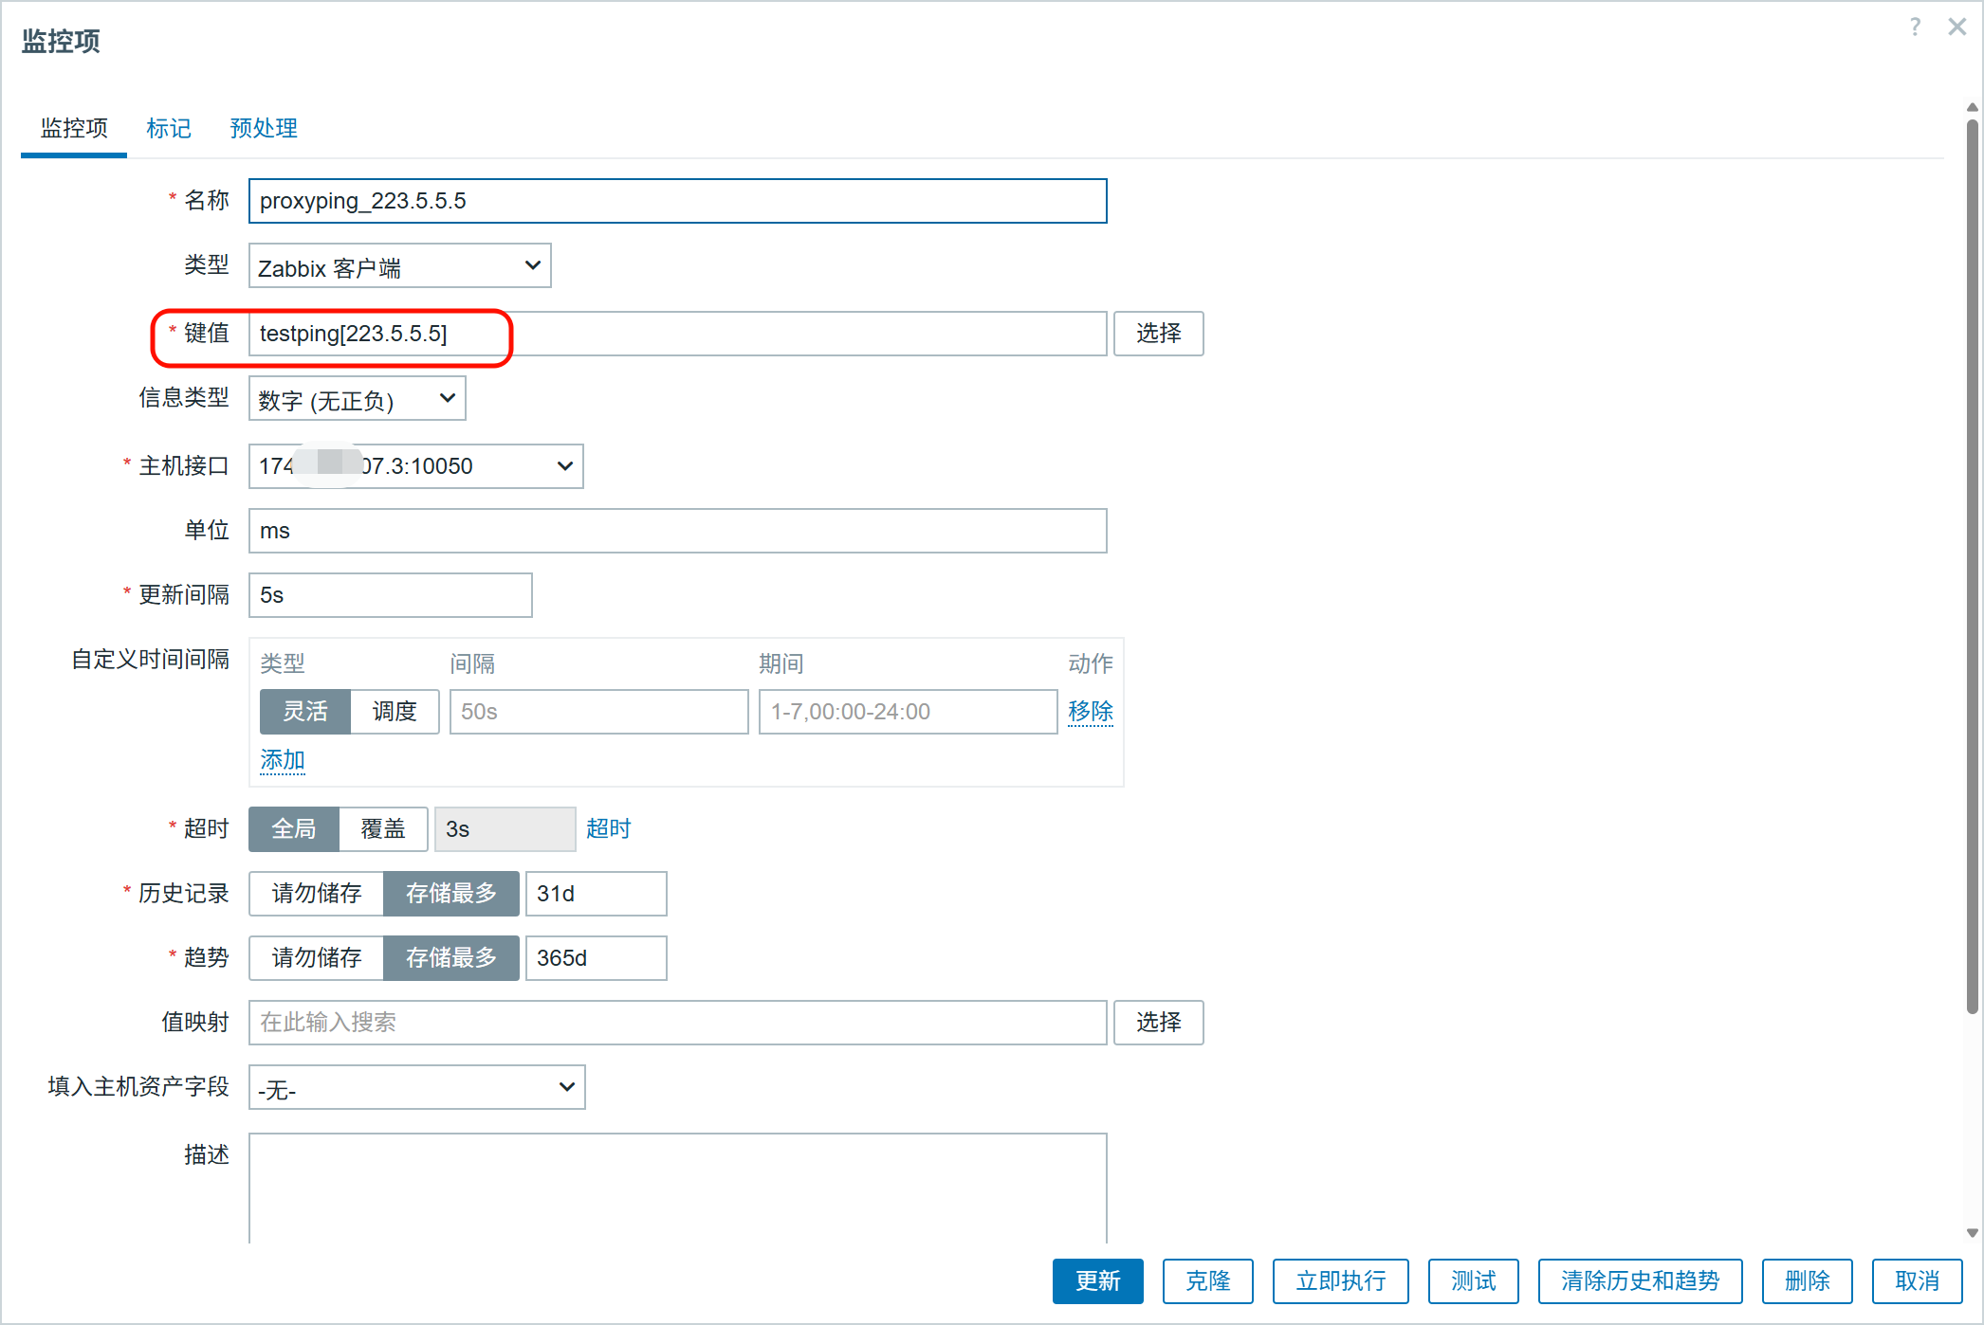Click 选择 button next to 键值
This screenshot has height=1325, width=1984.
pyautogui.click(x=1158, y=334)
